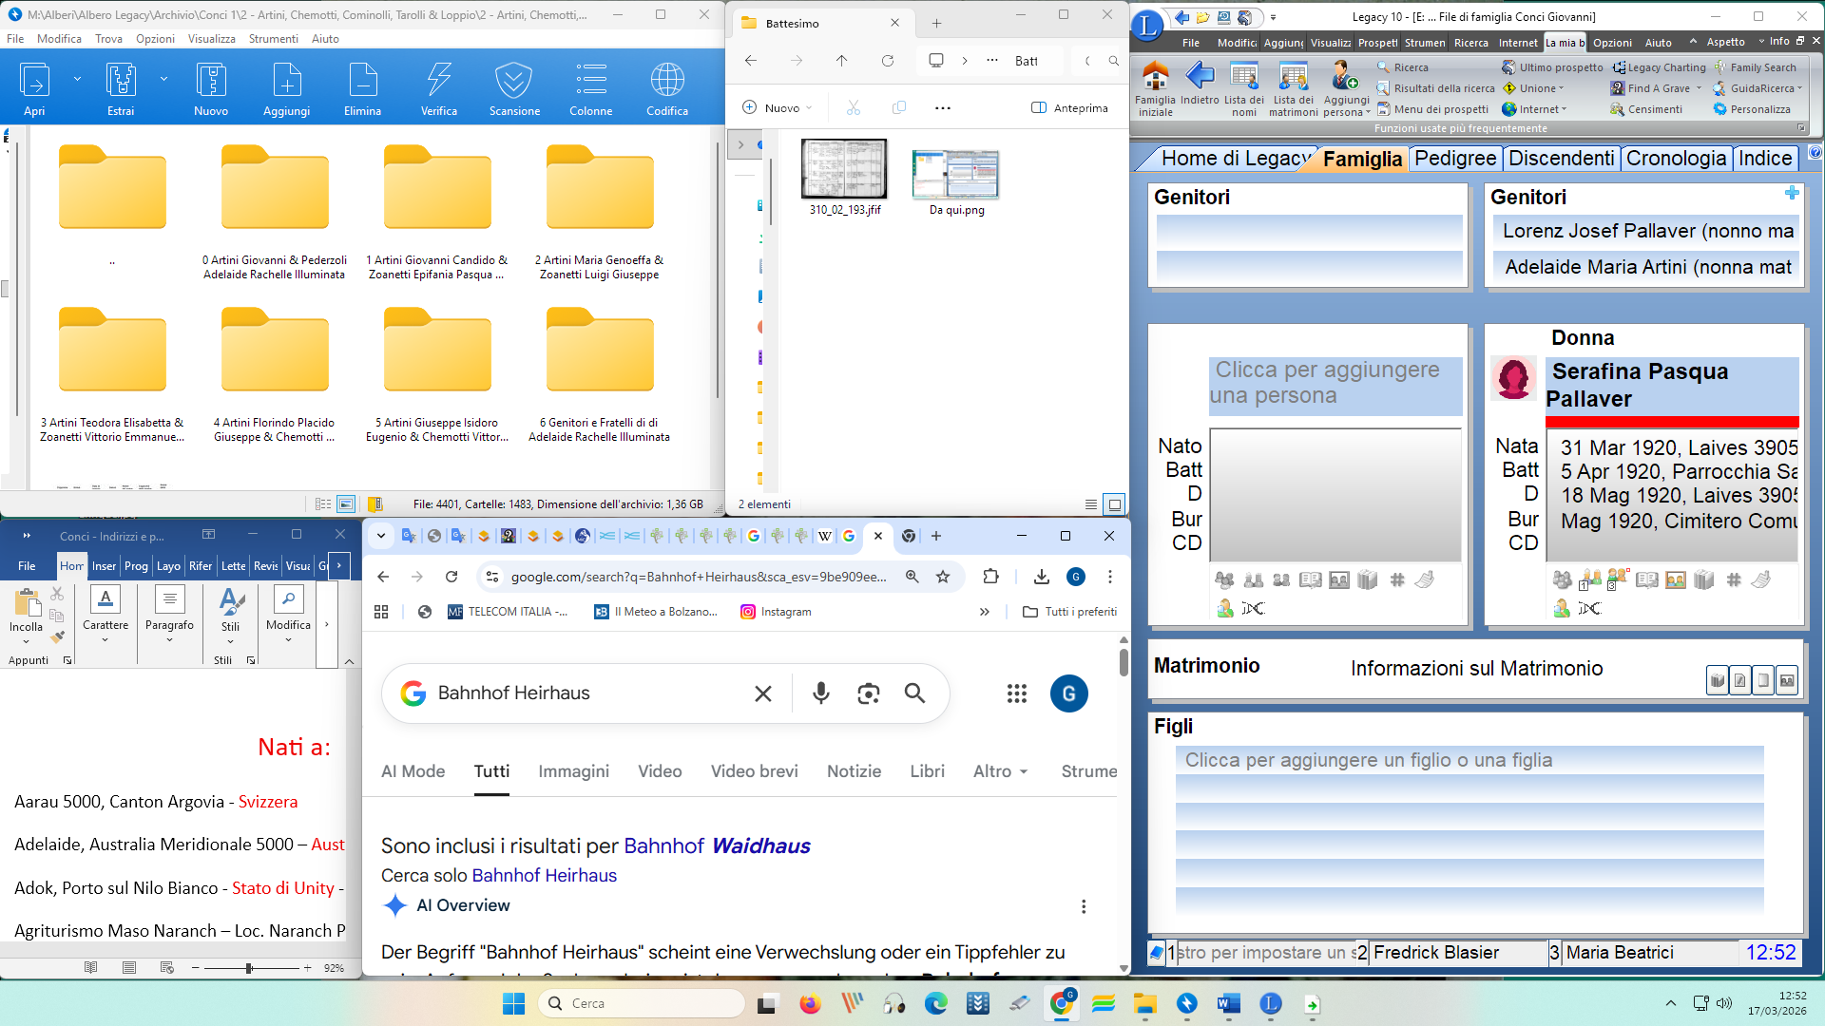The width and height of the screenshot is (1825, 1026).
Task: Open the Altro dropdown in Google results
Action: point(1000,771)
